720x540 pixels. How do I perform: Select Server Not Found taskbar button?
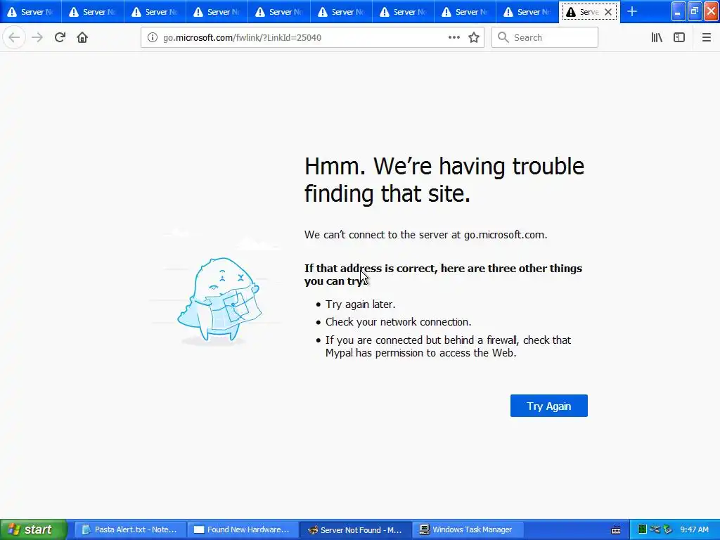pos(355,529)
